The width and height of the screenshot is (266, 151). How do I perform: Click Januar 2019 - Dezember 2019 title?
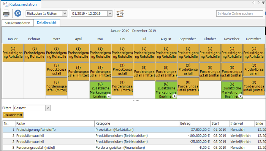point(133,31)
